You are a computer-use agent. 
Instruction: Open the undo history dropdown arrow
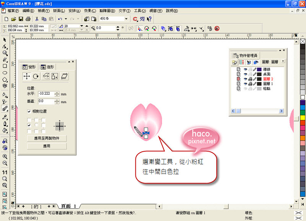[66, 19]
